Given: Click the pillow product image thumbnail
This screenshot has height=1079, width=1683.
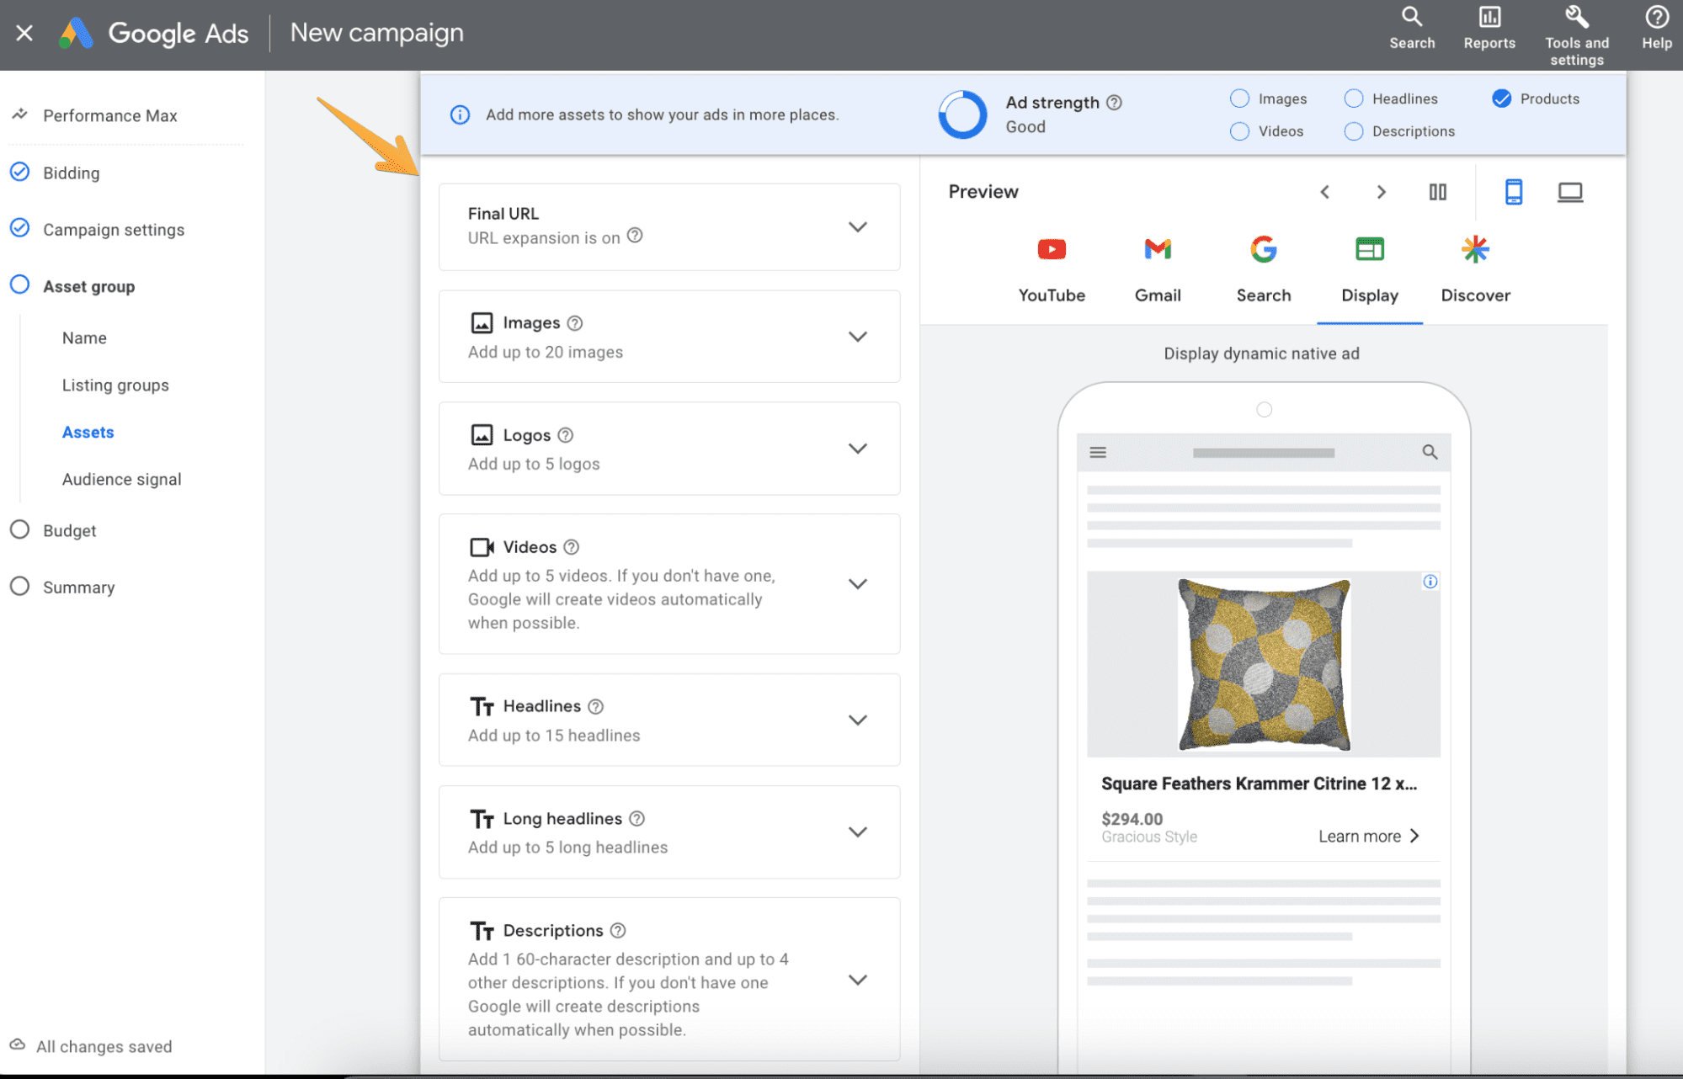Looking at the screenshot, I should (1263, 664).
